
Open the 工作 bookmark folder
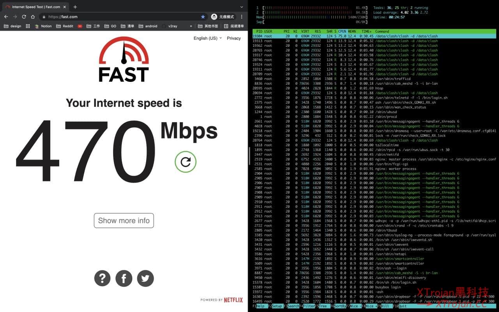(93, 26)
